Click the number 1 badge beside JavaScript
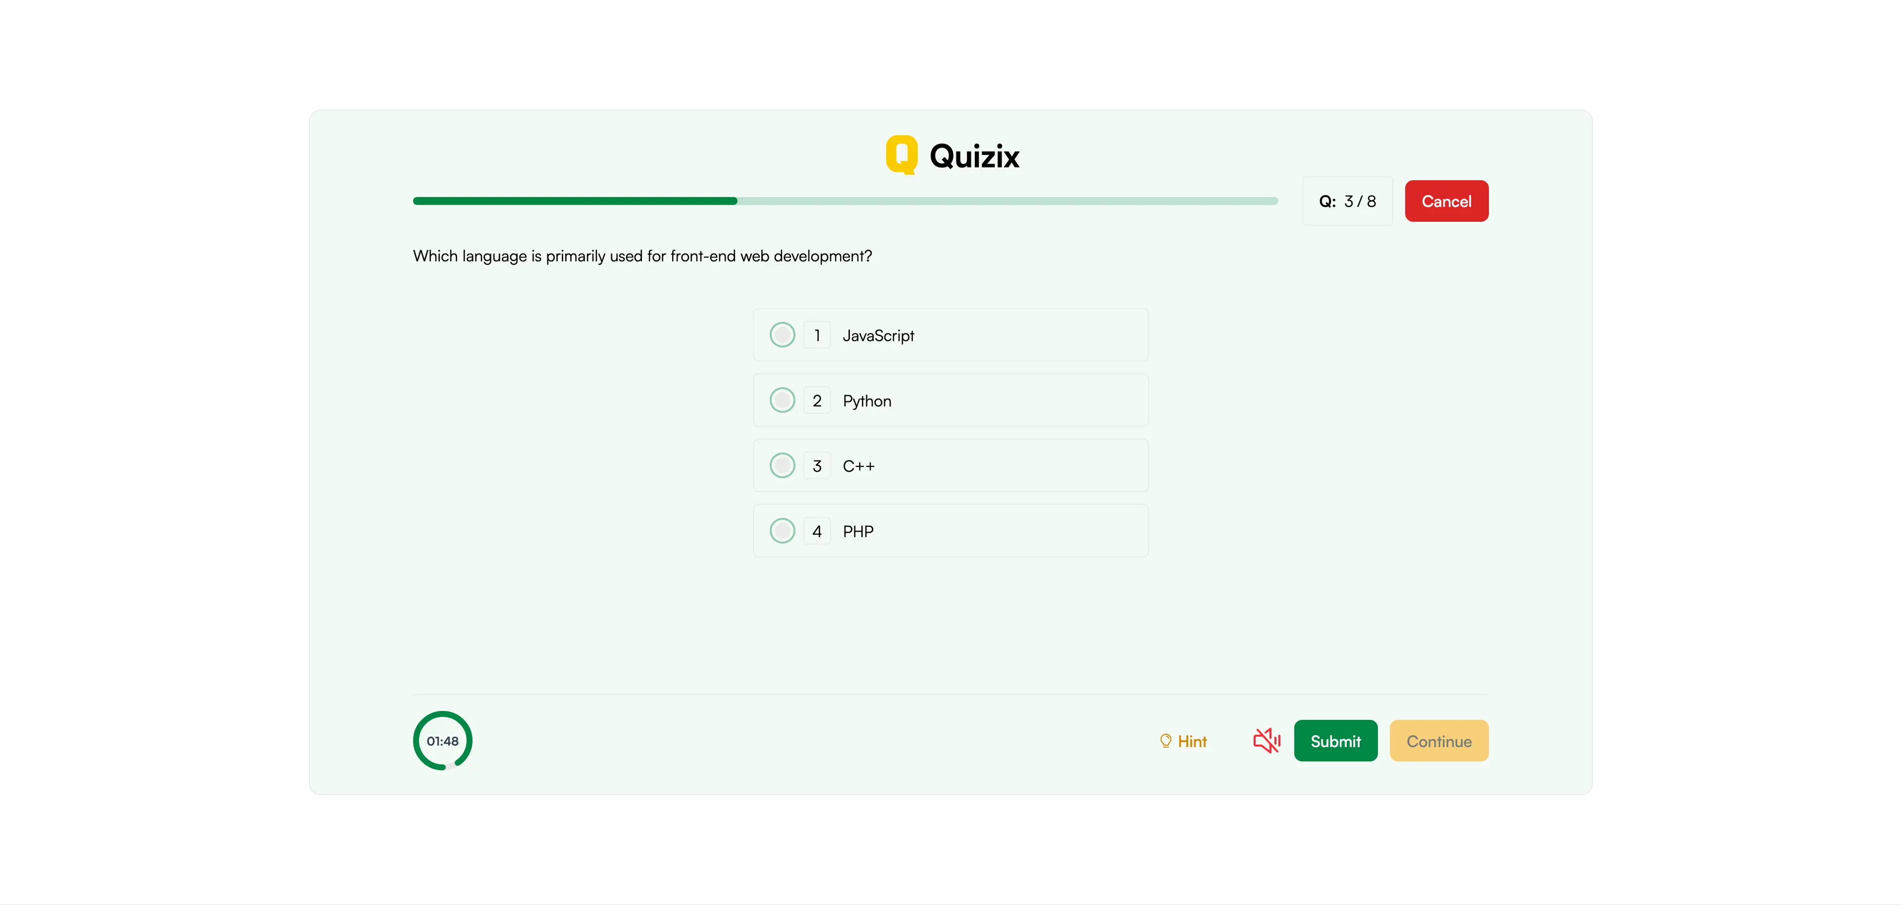 coord(817,335)
